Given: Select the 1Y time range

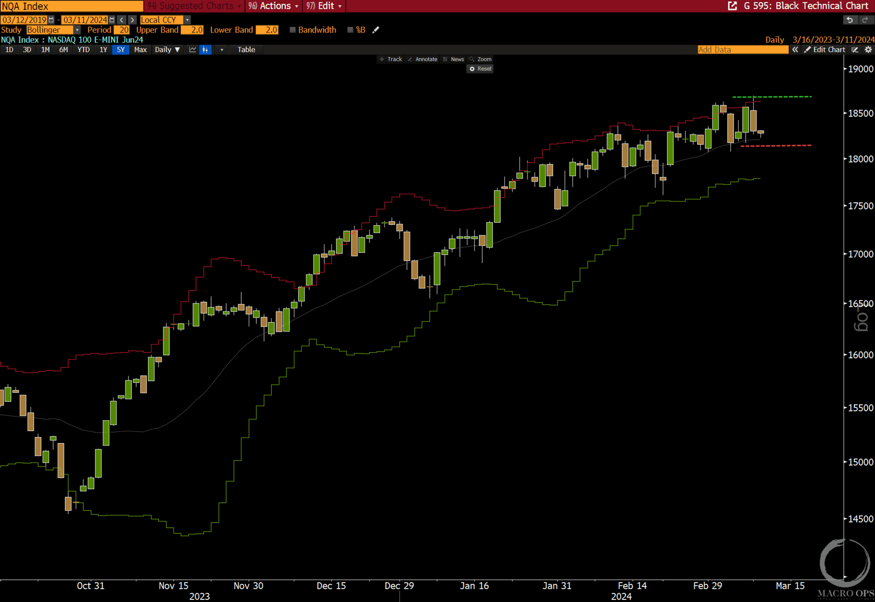Looking at the screenshot, I should pos(103,50).
